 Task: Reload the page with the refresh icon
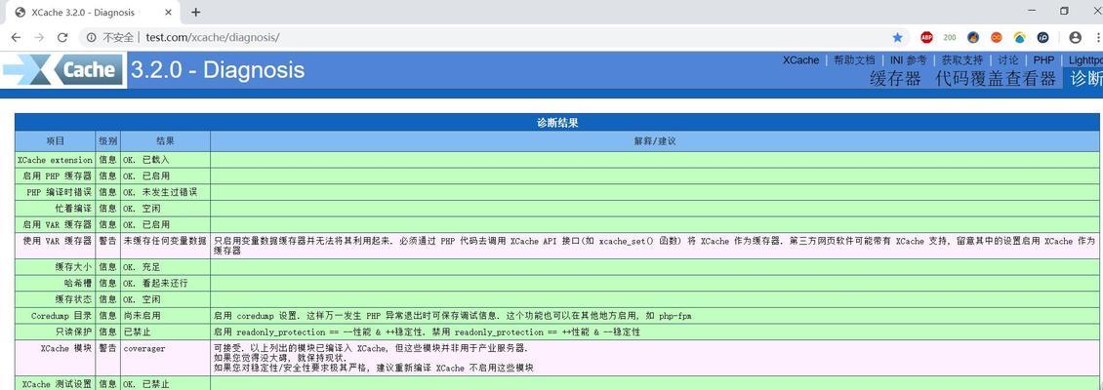tap(63, 37)
